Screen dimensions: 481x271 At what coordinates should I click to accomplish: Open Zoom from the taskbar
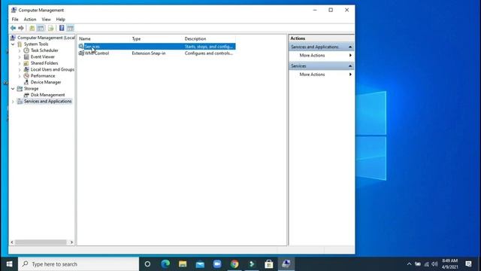217,264
